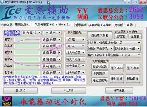Open the 软件说明 tab
Screen dimensions: 147x107
[7, 25]
